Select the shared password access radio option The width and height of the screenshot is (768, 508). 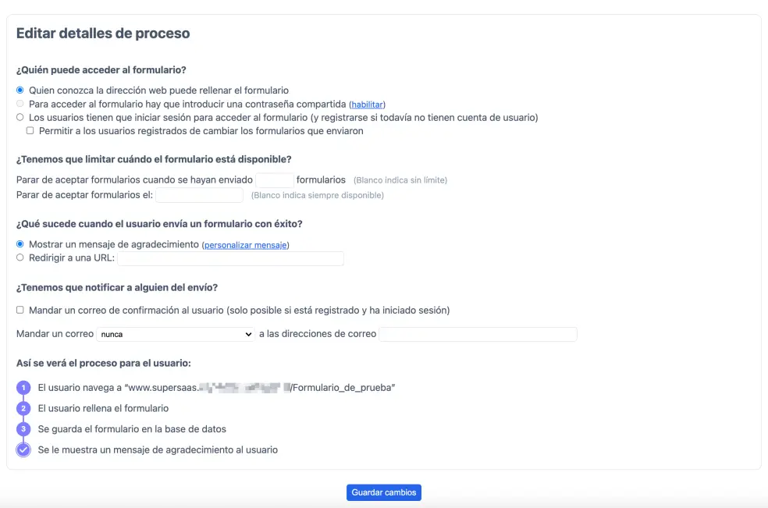(x=20, y=104)
